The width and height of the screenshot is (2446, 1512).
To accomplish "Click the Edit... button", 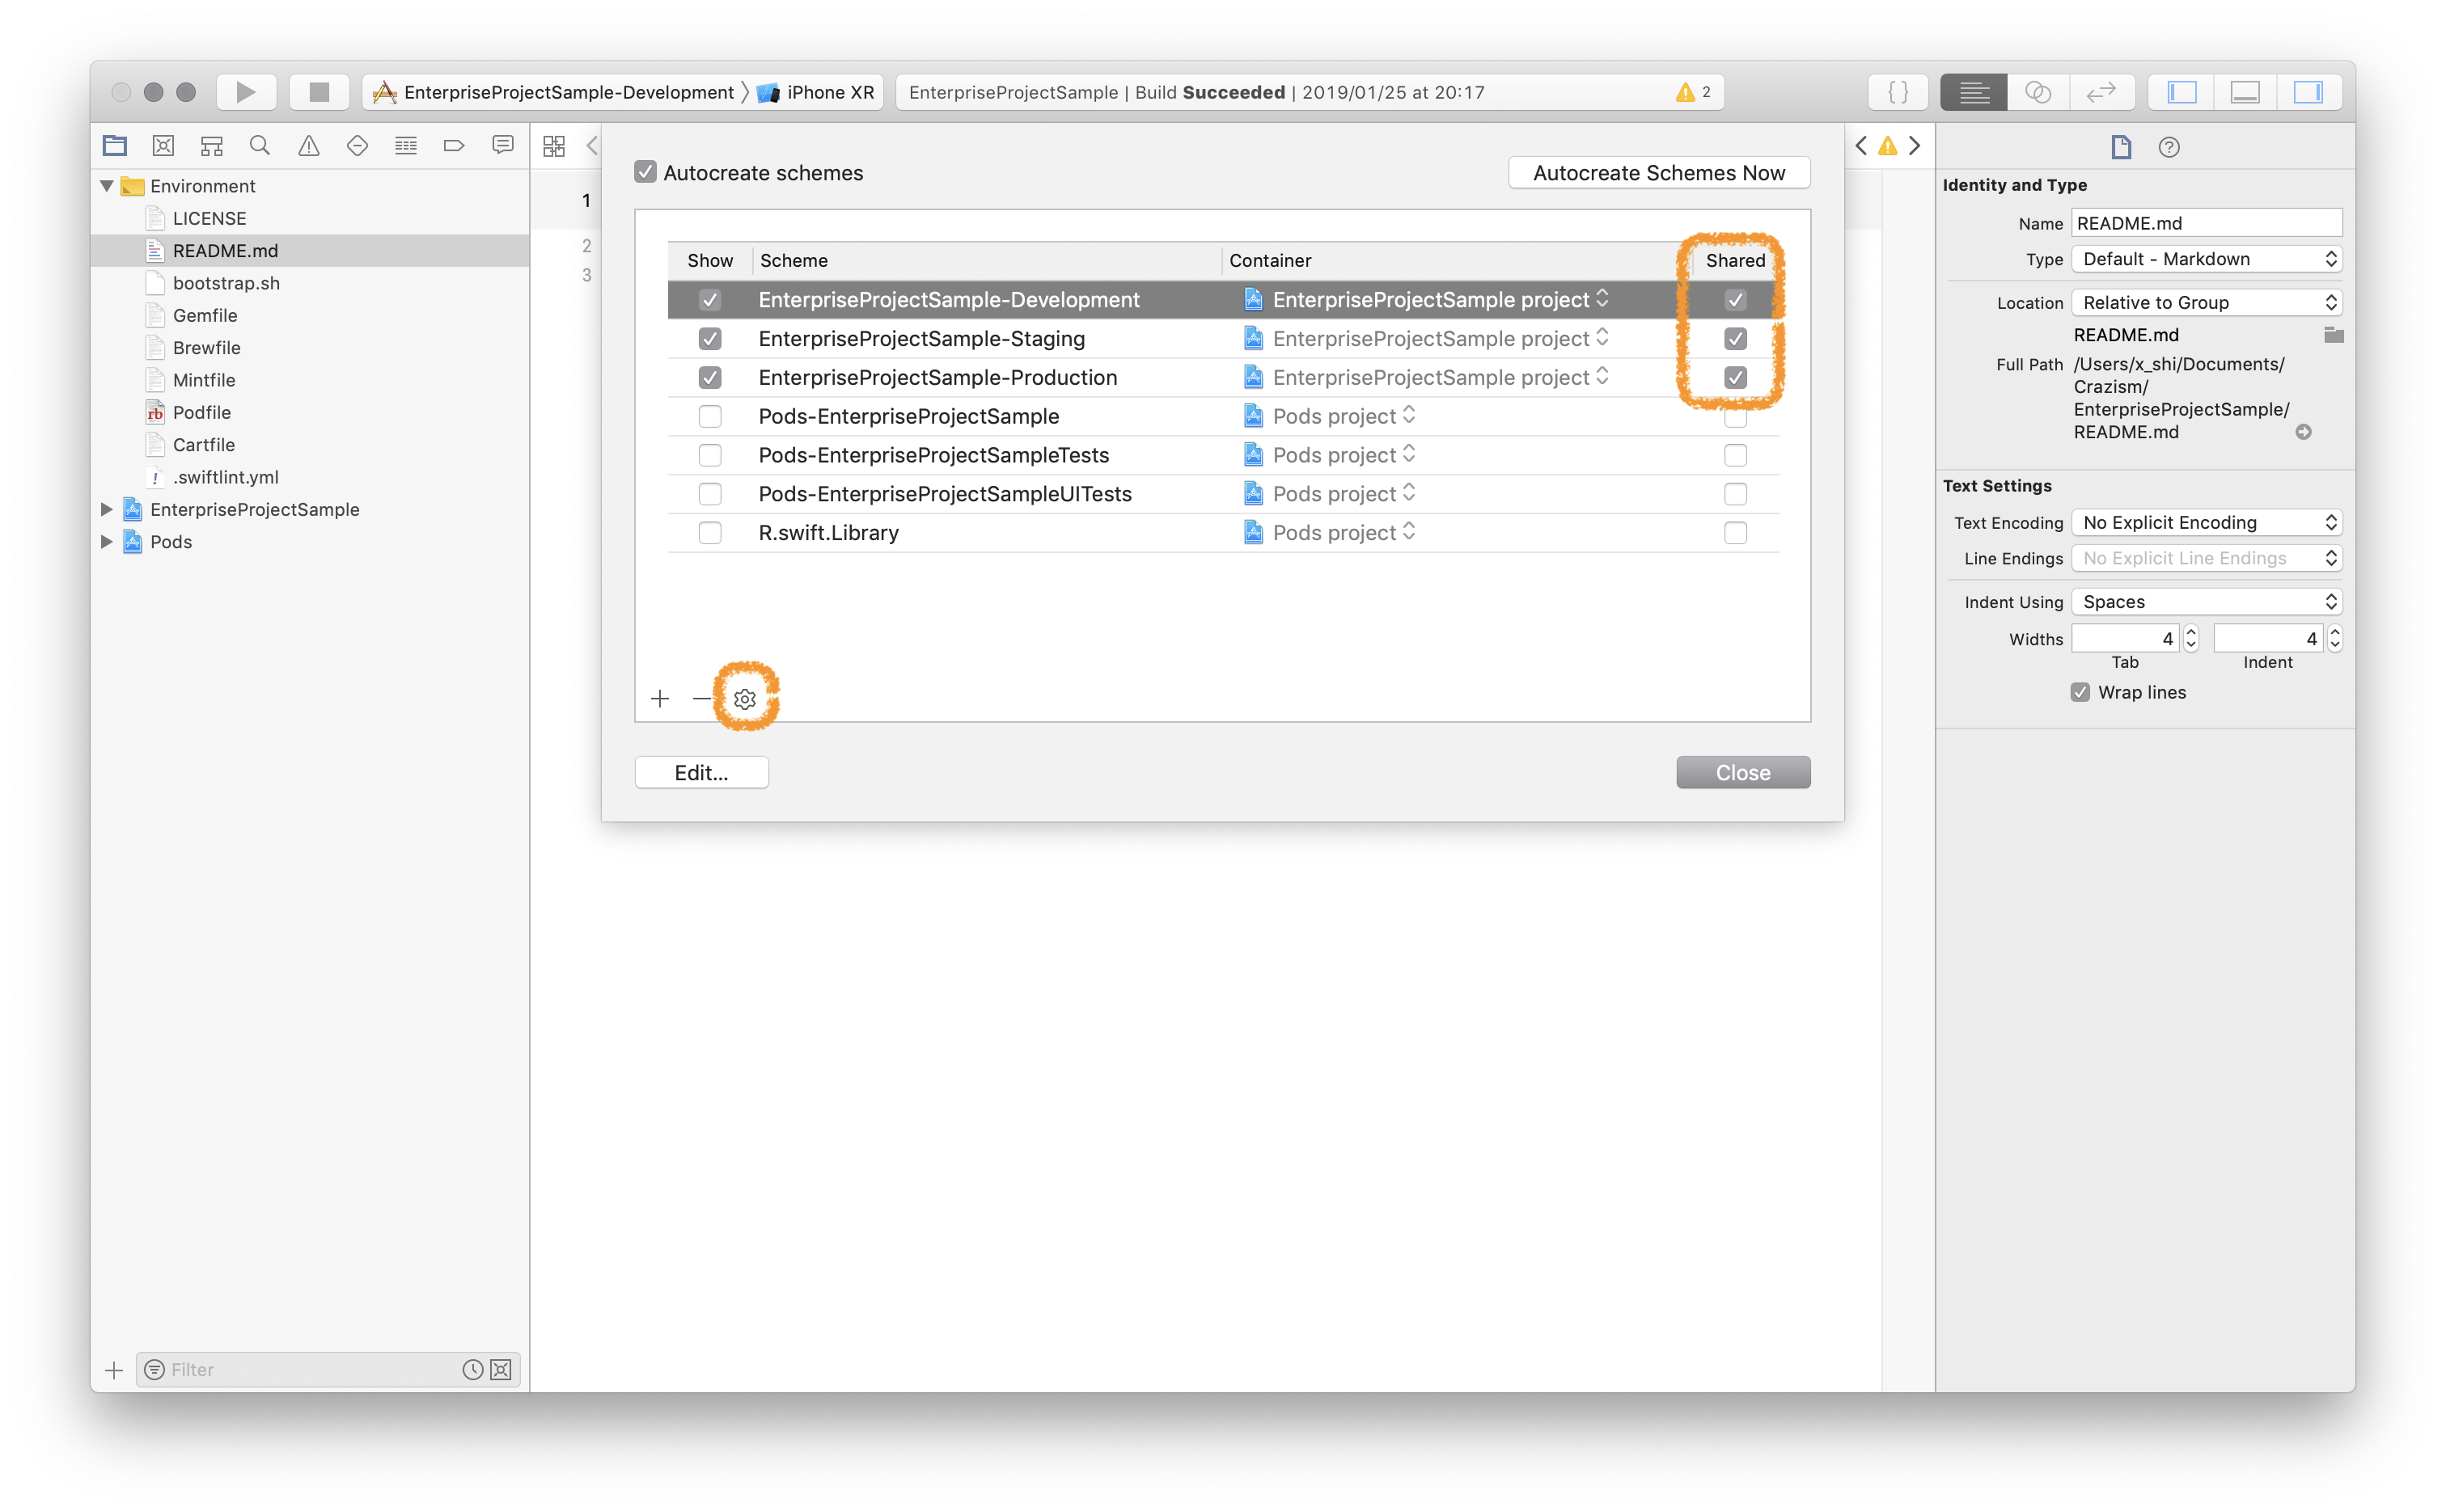I will pos(701,772).
